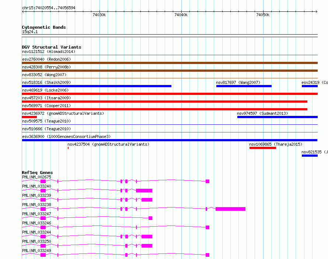Open variant nsv469619 (Locke2006) label
Screen dimensions: 328x259
pyautogui.click(x=45, y=90)
